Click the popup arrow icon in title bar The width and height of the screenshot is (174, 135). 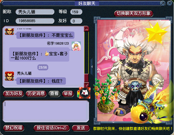[x=163, y=3]
